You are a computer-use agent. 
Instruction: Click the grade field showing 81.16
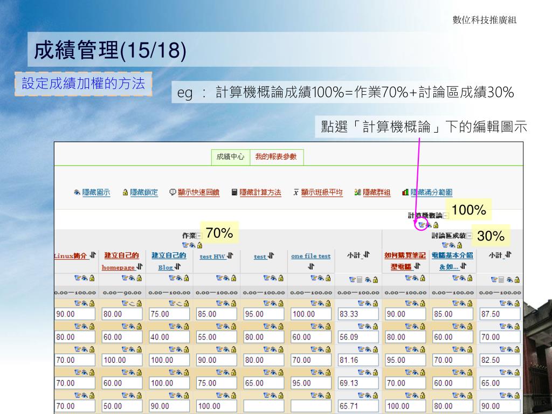click(358, 360)
